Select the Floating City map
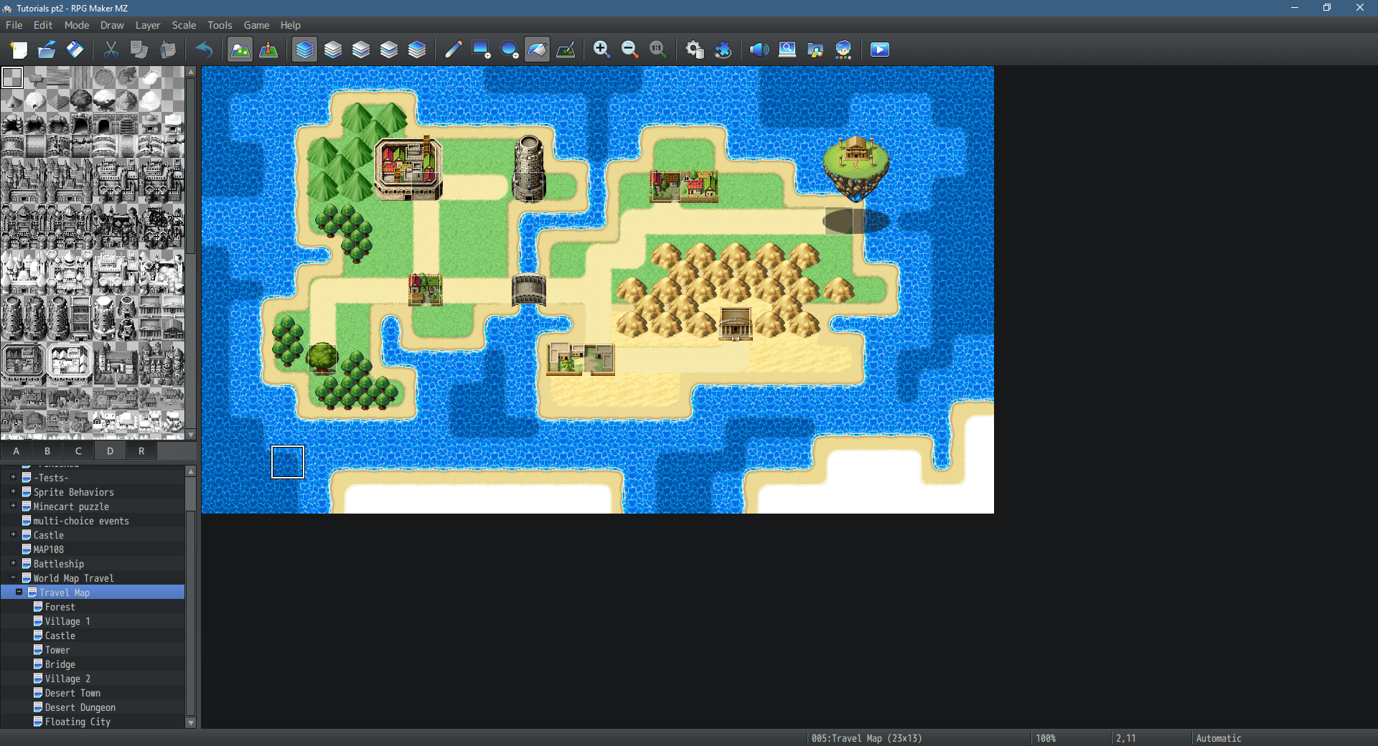This screenshot has height=746, width=1378. (78, 722)
